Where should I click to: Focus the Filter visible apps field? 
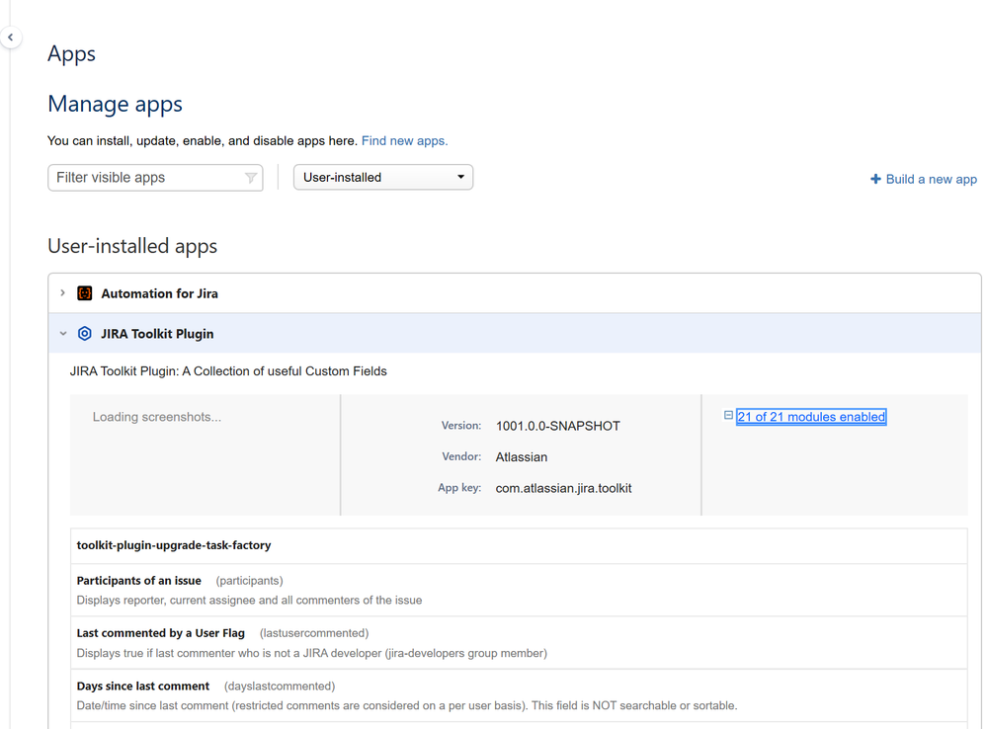(155, 178)
